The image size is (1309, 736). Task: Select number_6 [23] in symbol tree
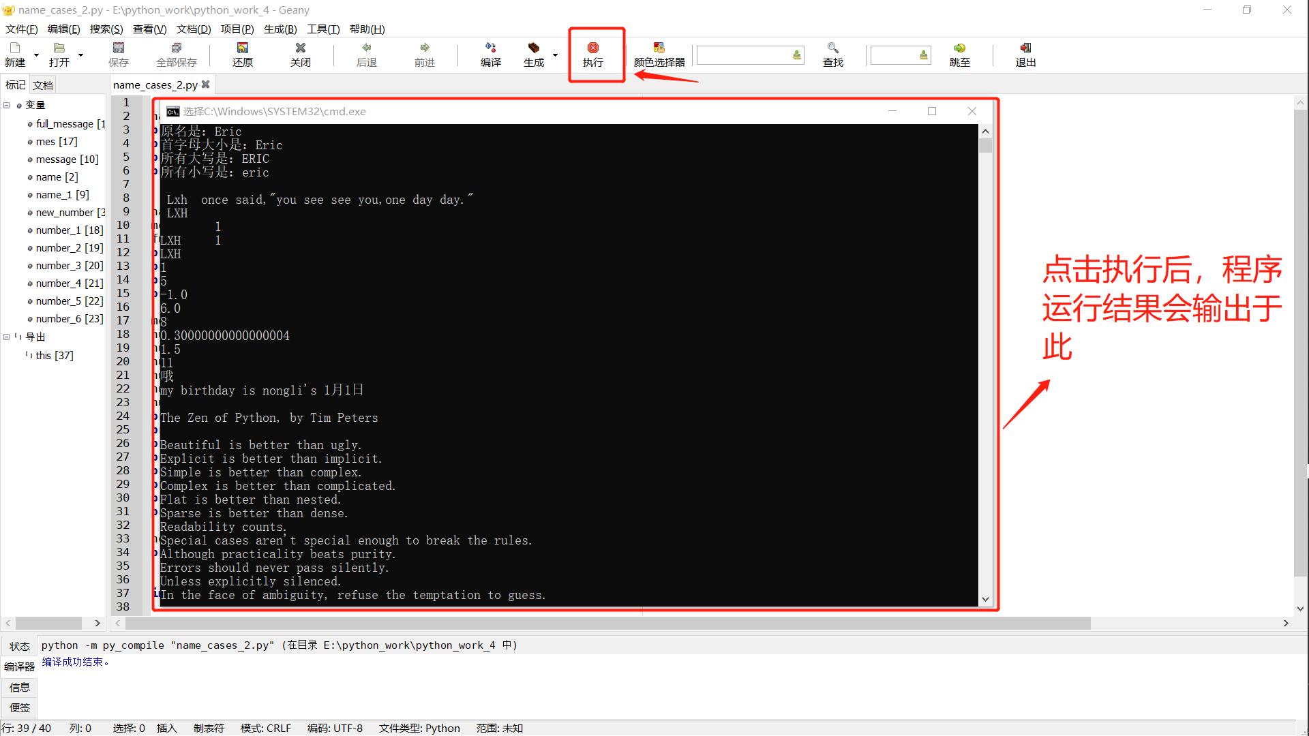click(x=70, y=318)
